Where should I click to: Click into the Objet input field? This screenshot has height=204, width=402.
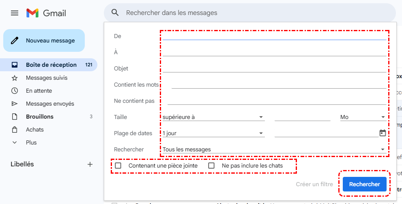pos(274,68)
